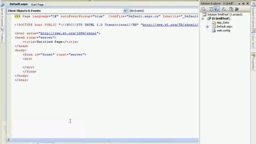Open the ASP.NET Configuration toolbar icon

237,9
